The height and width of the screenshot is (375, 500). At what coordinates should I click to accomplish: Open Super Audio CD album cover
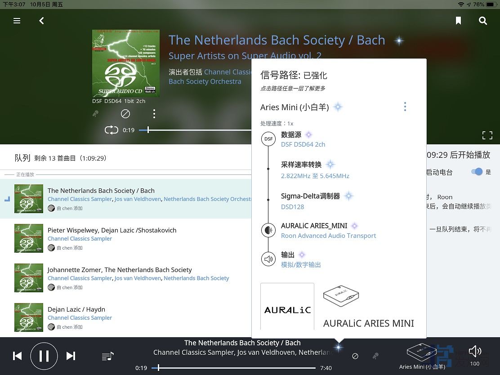(125, 63)
